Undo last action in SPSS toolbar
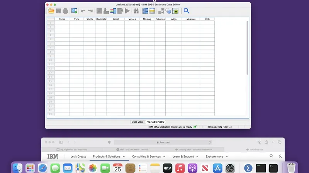 click(x=83, y=11)
